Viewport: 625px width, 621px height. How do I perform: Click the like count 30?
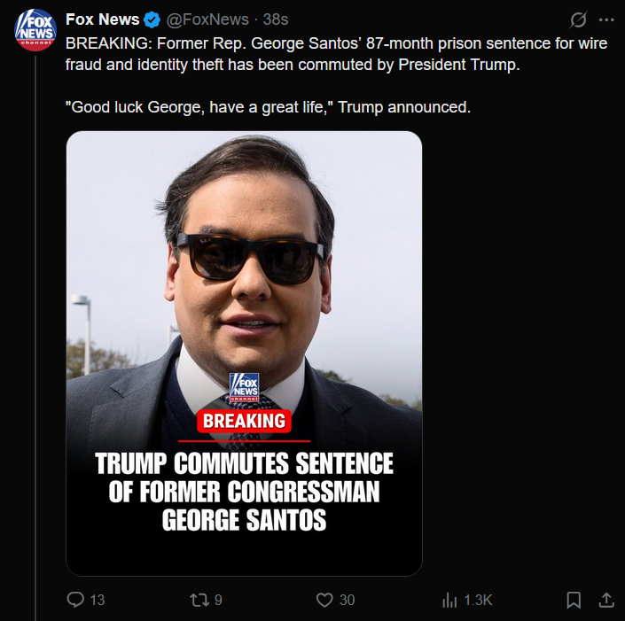[347, 600]
